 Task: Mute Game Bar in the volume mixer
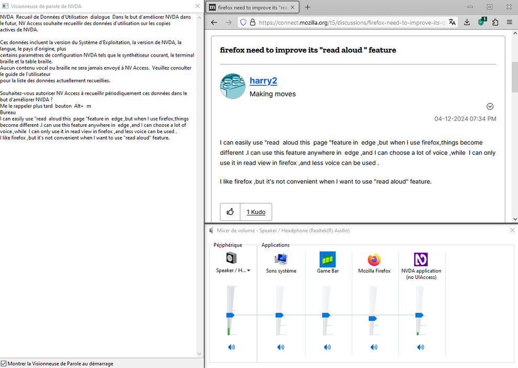point(327,347)
